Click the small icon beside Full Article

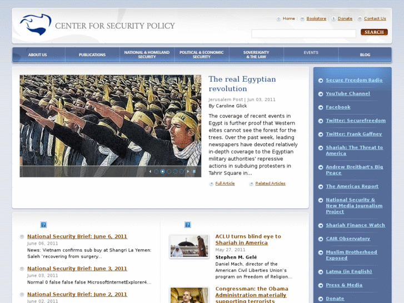click(211, 183)
